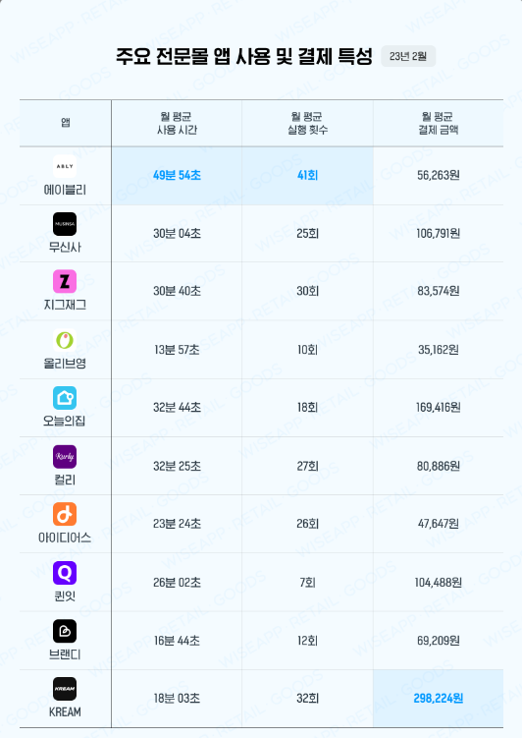Viewport: 522px width, 738px height.
Task: Click the 앱 column header
Action: pyautogui.click(x=66, y=123)
